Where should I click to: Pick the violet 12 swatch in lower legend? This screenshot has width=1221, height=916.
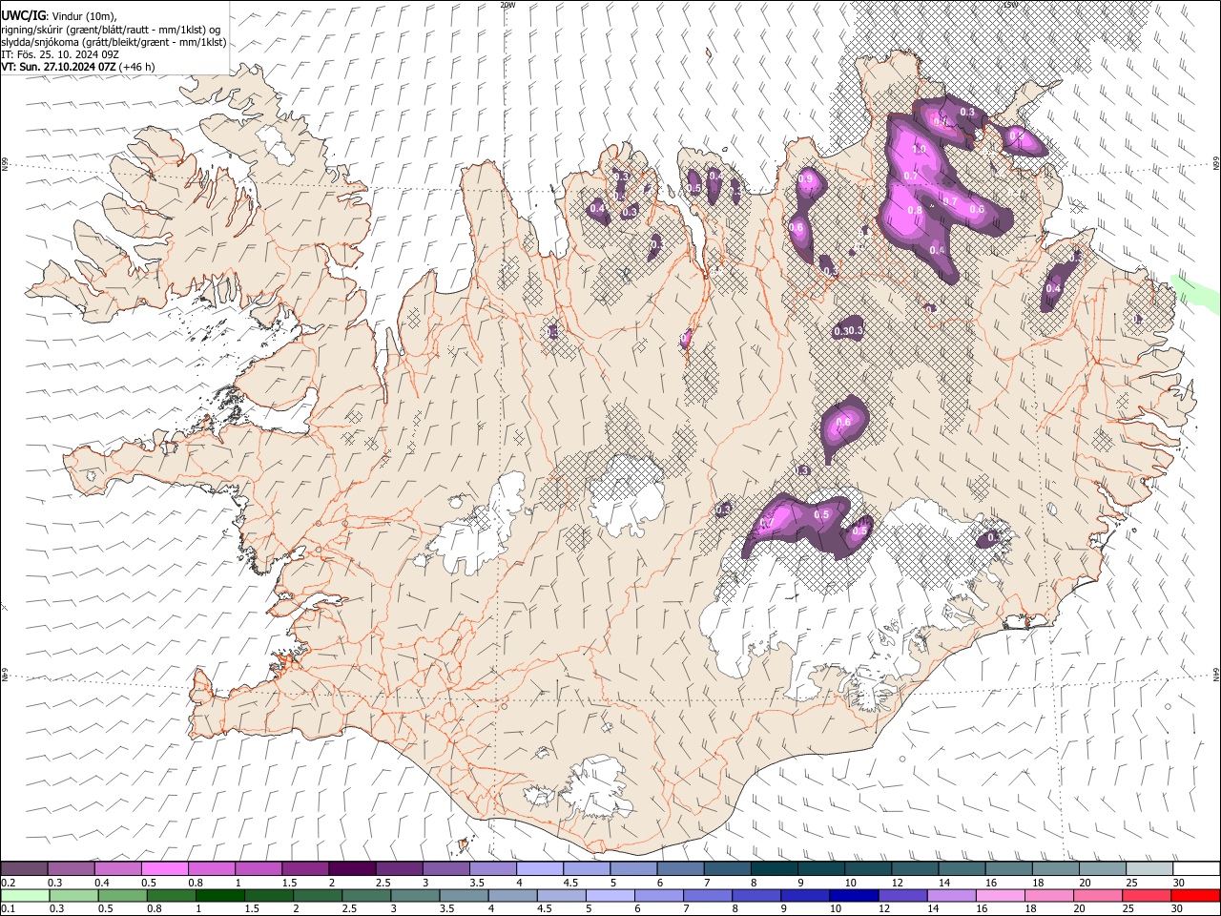[x=902, y=895]
